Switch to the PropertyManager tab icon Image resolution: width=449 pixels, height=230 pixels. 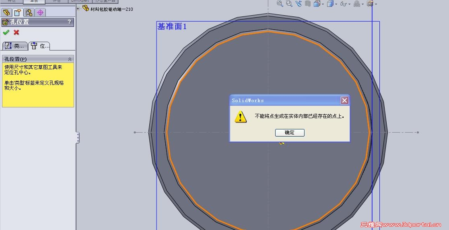click(x=18, y=12)
